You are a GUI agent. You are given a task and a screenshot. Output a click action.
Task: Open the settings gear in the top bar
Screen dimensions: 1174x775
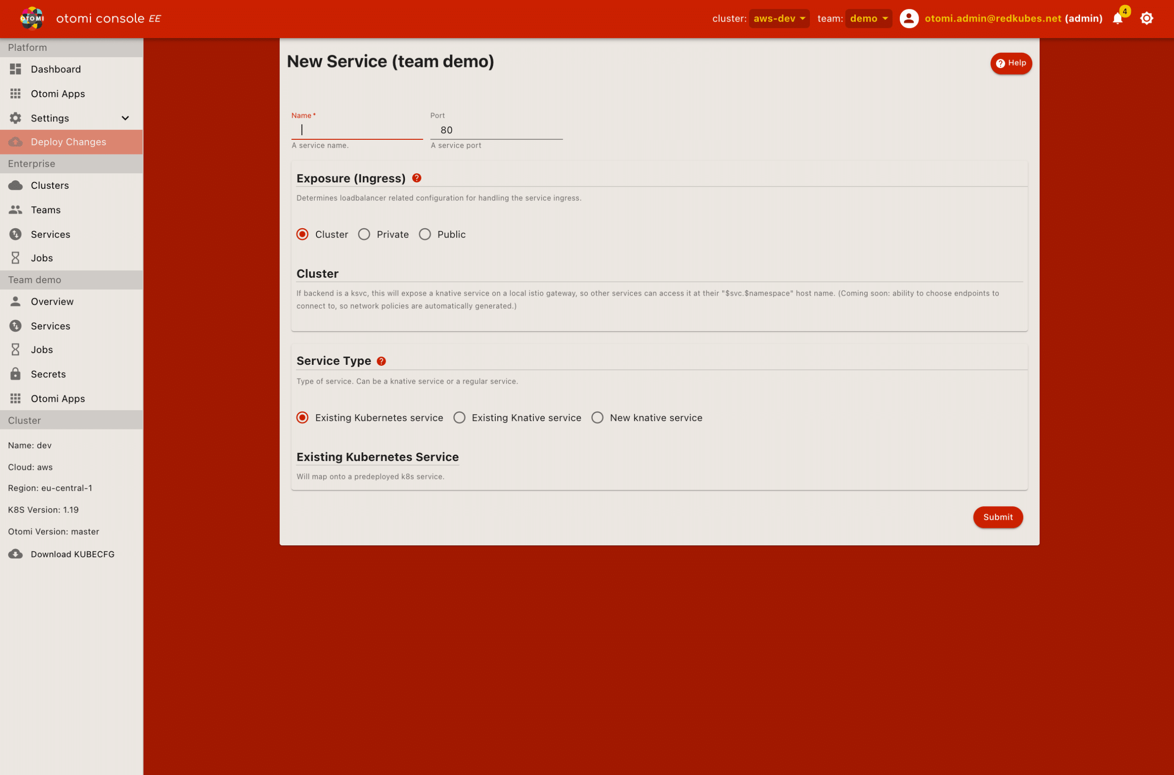pyautogui.click(x=1146, y=18)
